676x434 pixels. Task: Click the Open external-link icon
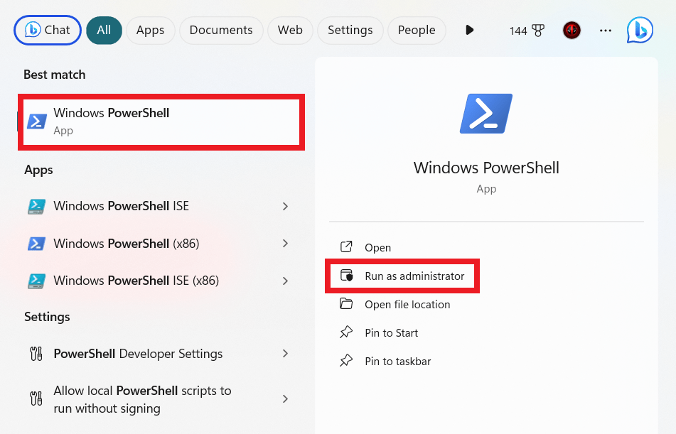346,247
